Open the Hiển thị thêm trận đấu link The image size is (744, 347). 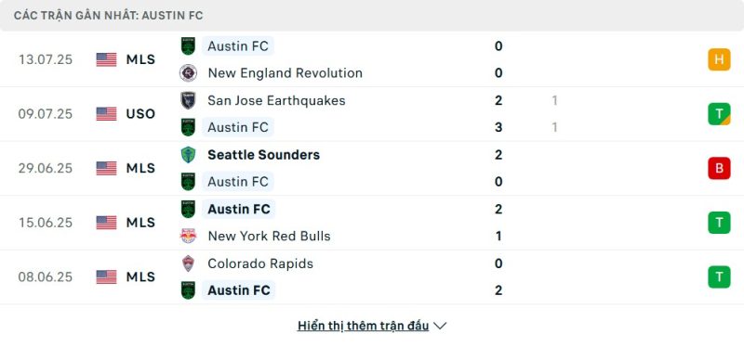[x=363, y=326]
